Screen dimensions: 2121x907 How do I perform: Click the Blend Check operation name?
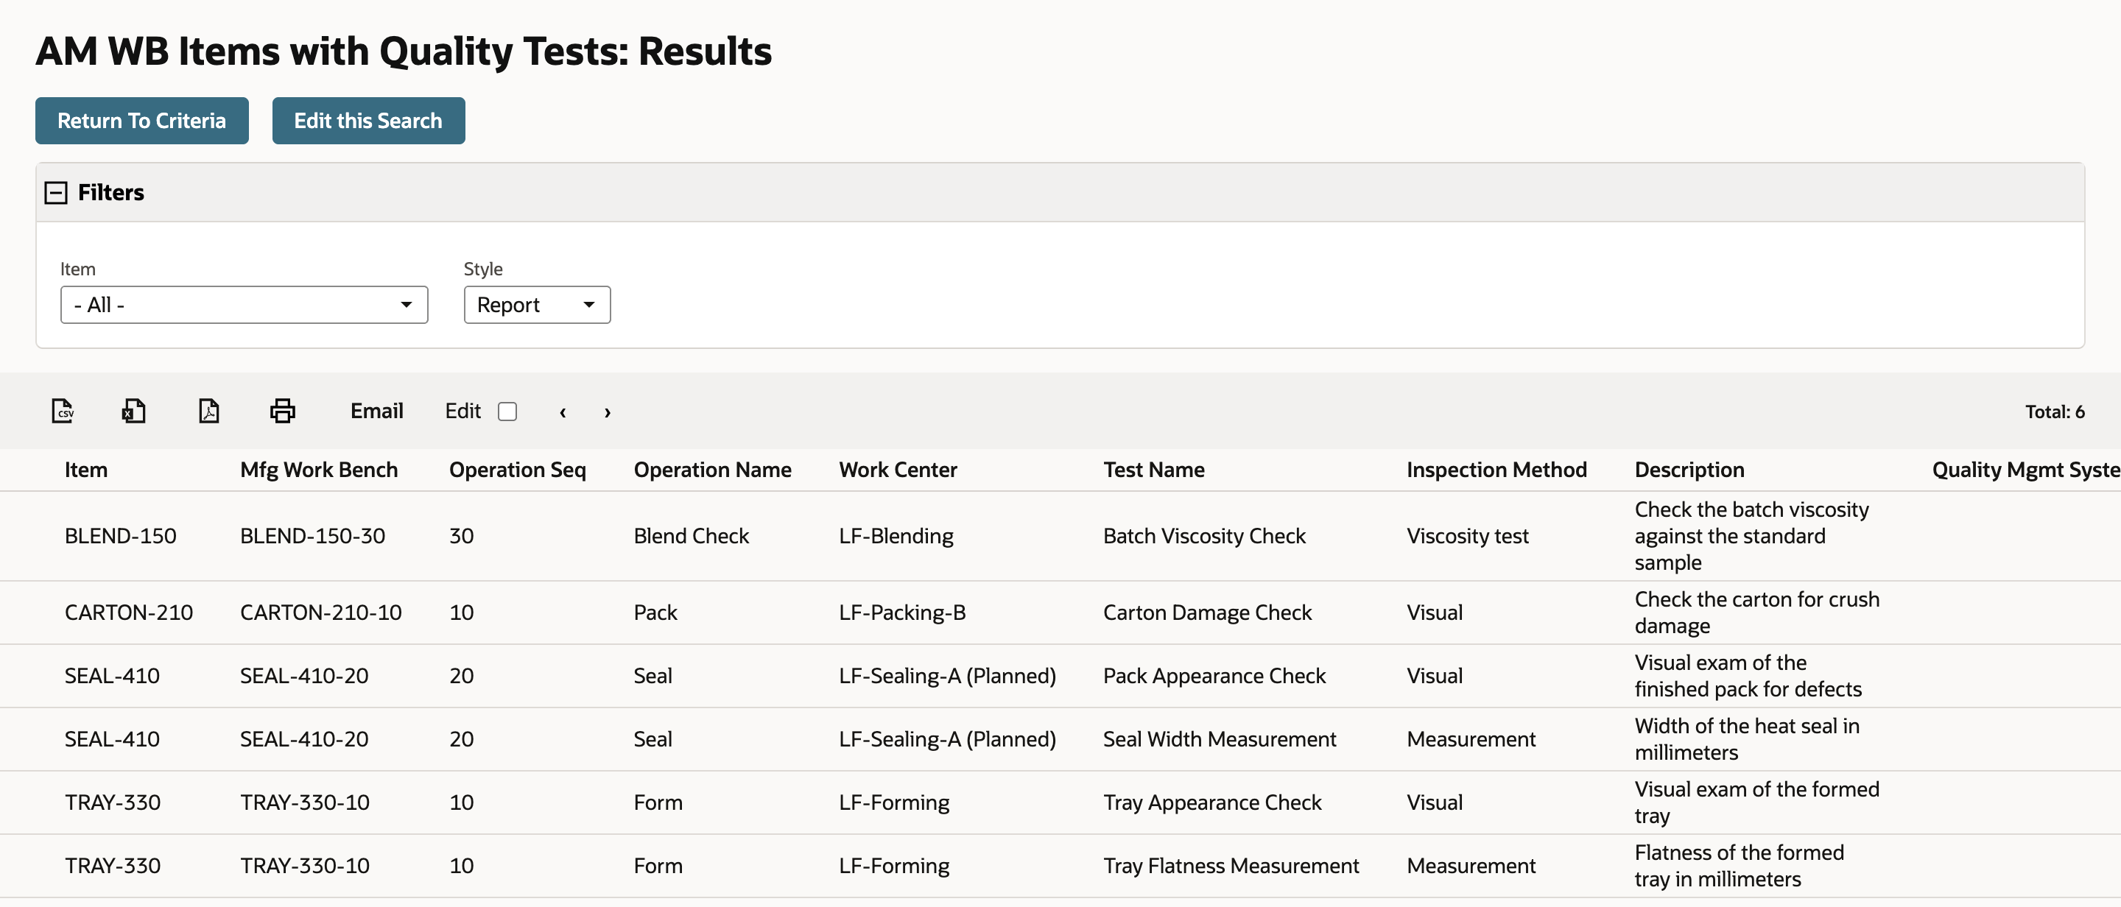point(691,536)
